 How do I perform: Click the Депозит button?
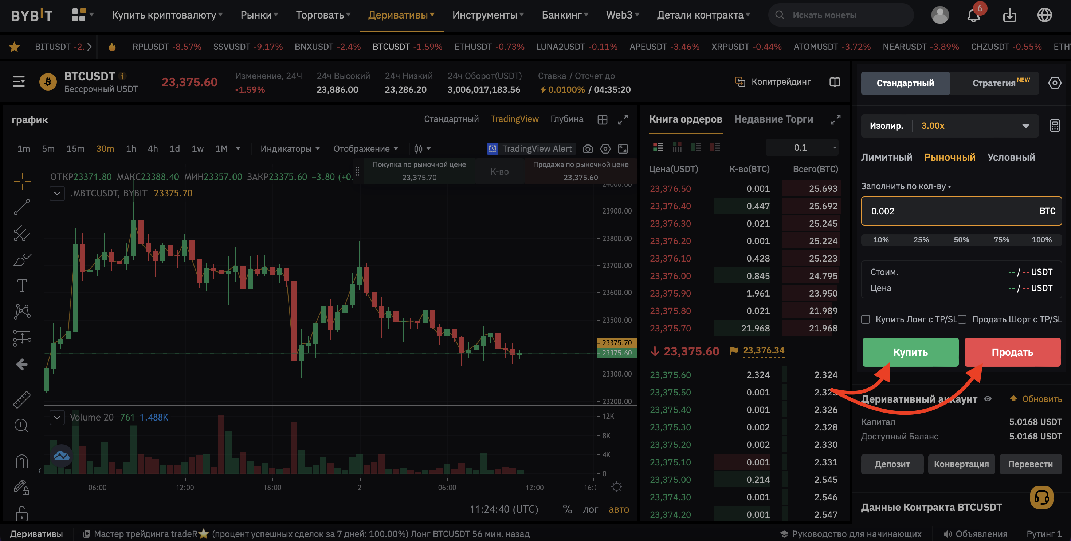(892, 464)
